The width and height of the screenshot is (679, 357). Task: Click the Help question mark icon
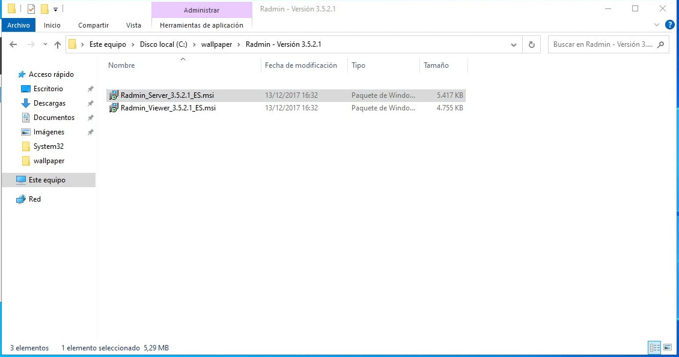point(670,25)
